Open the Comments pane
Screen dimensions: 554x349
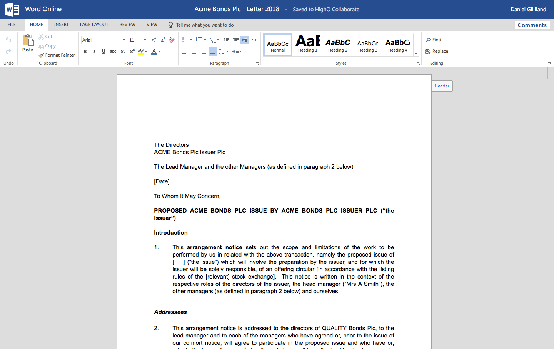[532, 25]
